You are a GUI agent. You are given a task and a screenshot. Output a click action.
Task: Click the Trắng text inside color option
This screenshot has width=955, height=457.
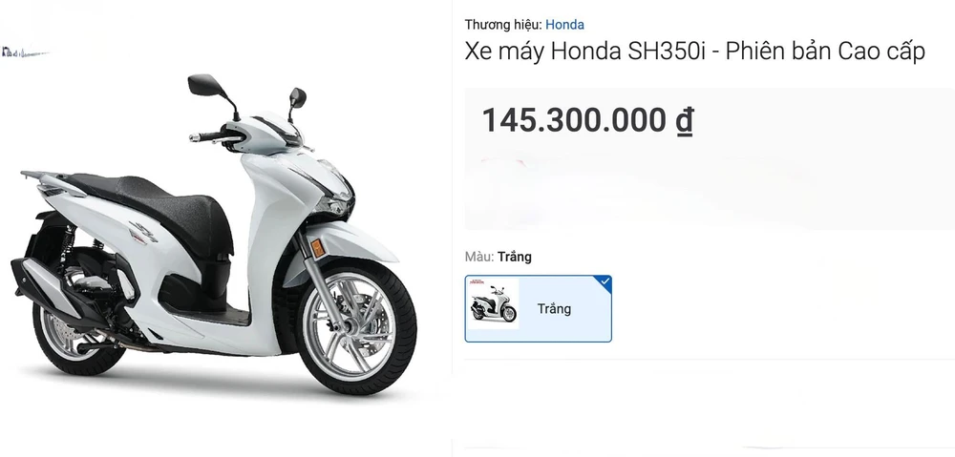[554, 308]
